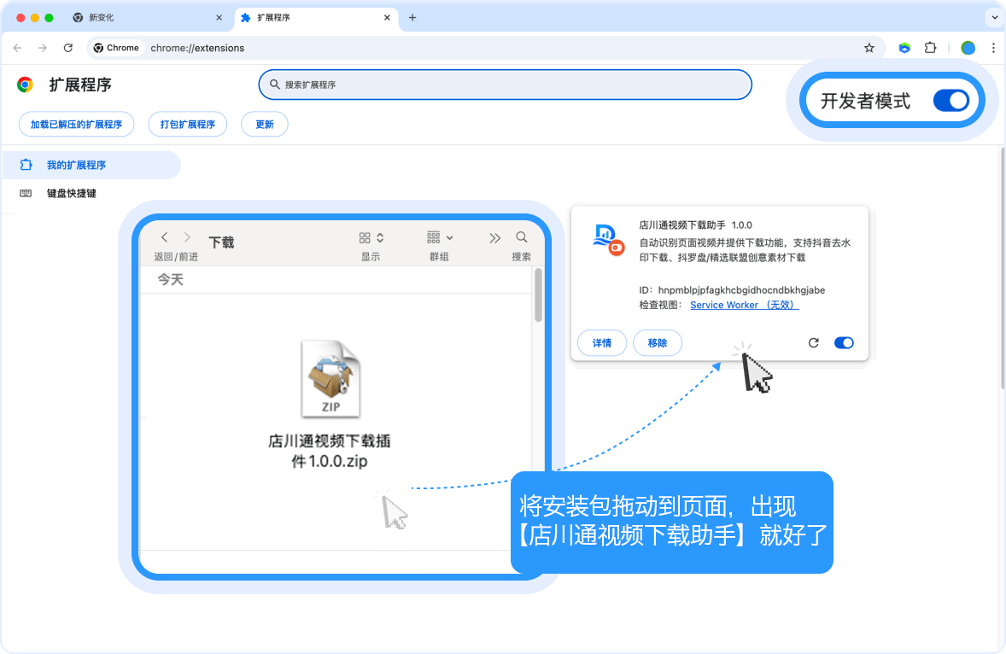This screenshot has width=1006, height=654.
Task: Toggle the 开发者模式 switch
Action: (x=950, y=101)
